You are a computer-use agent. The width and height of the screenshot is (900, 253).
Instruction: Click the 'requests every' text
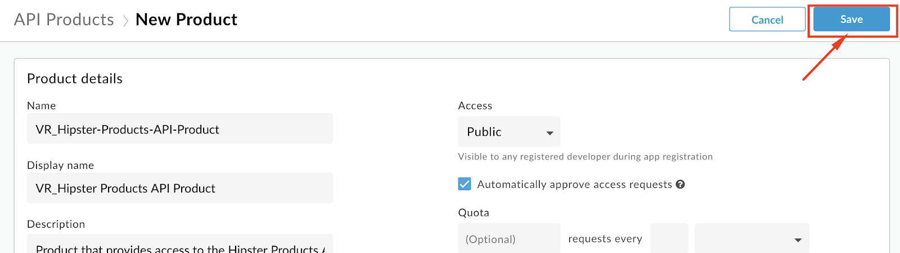click(605, 239)
